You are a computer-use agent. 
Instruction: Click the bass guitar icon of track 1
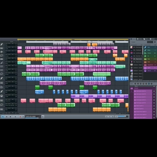tap(2, 44)
